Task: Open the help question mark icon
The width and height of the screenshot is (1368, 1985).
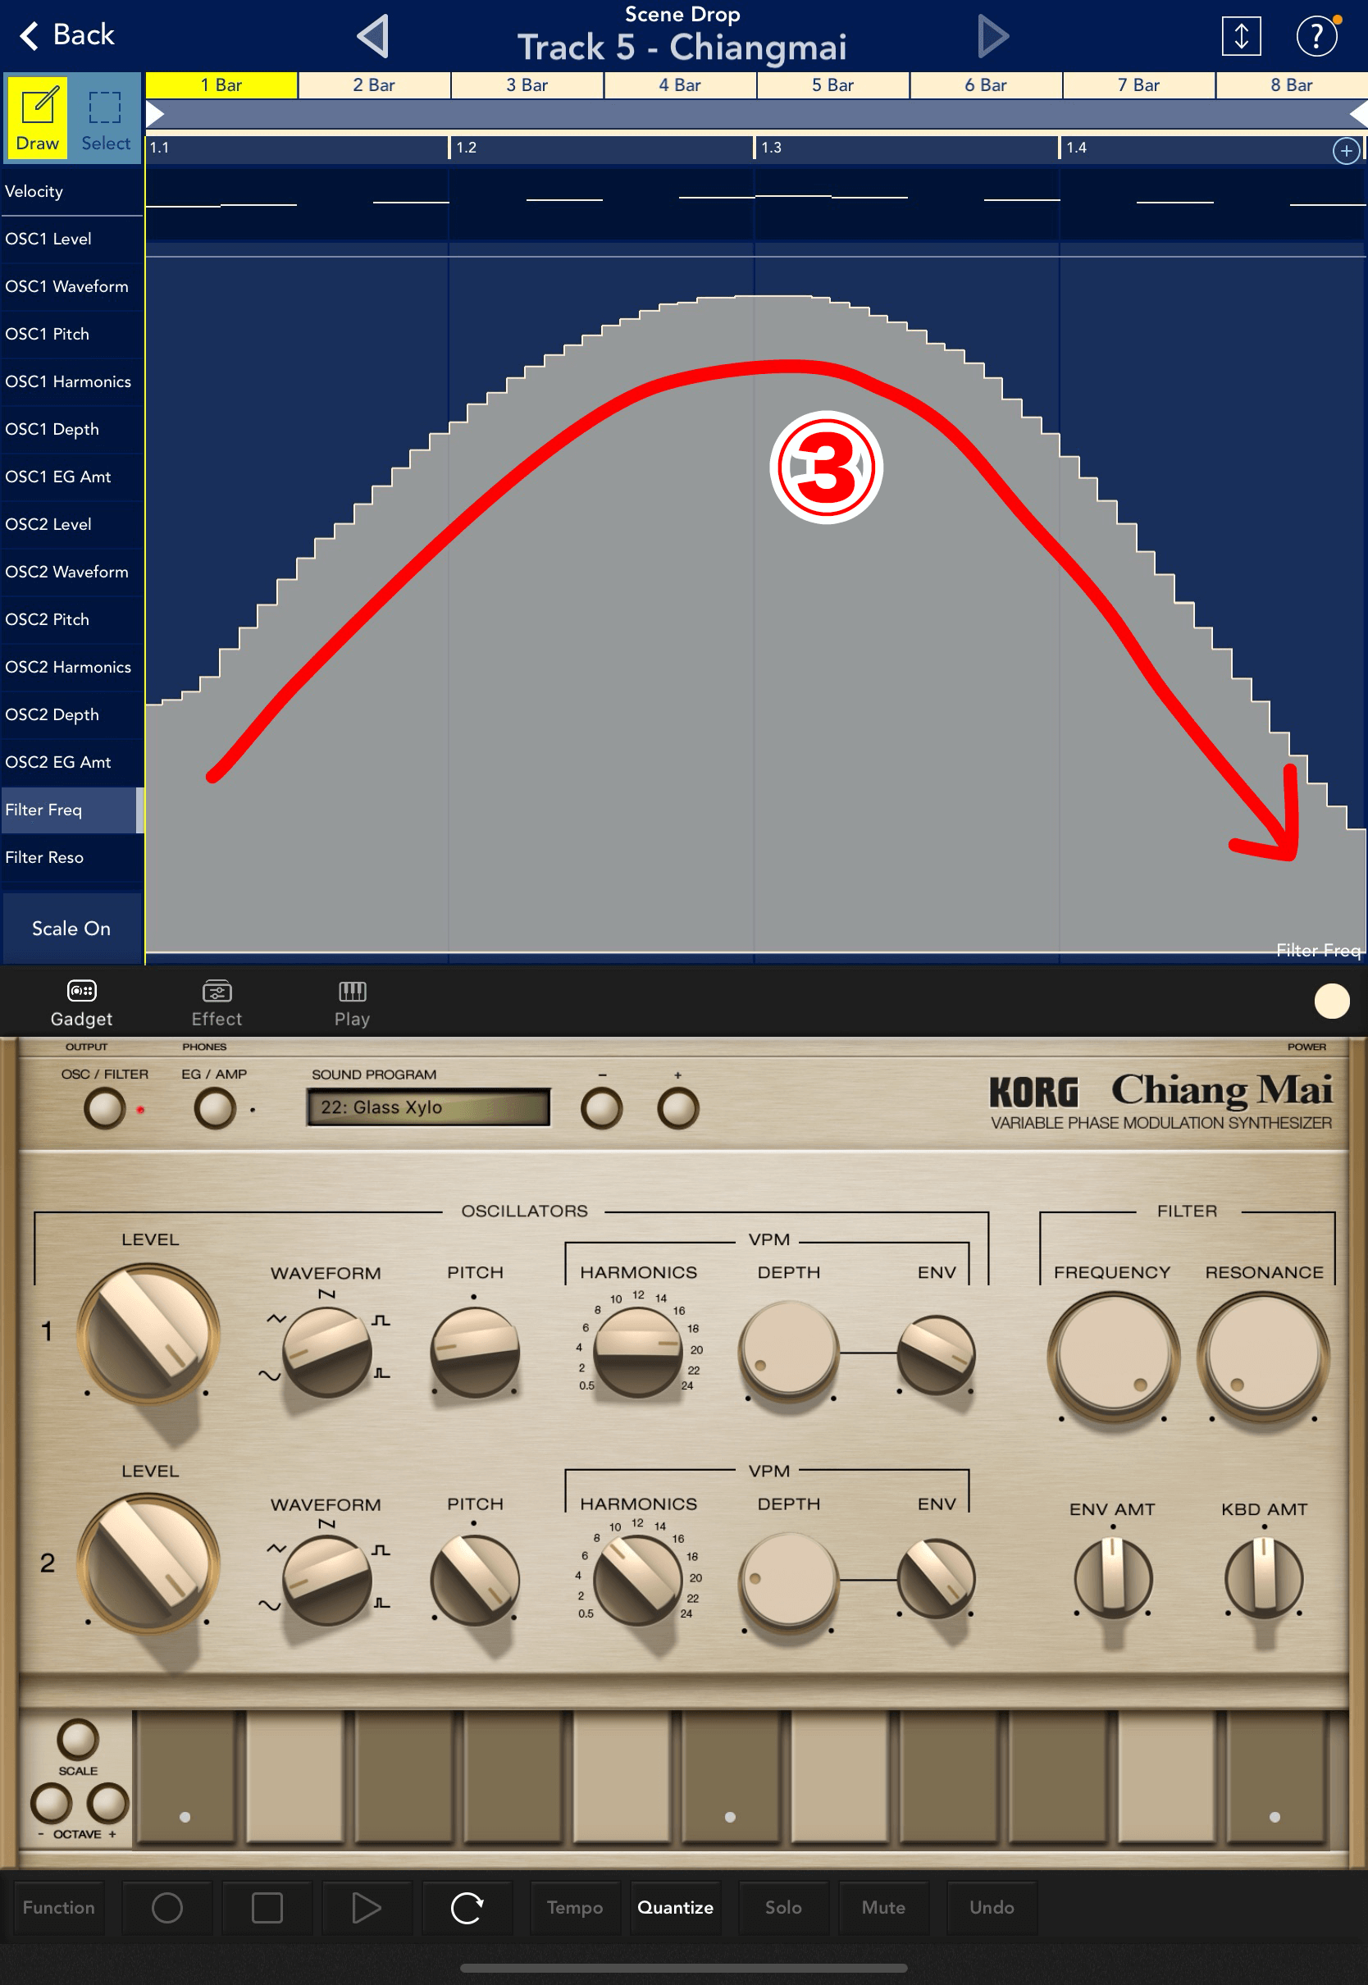Action: 1316,36
